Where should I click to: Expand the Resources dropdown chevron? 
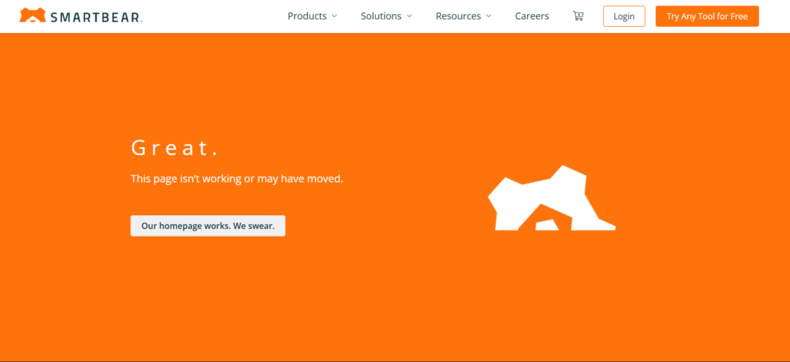488,16
